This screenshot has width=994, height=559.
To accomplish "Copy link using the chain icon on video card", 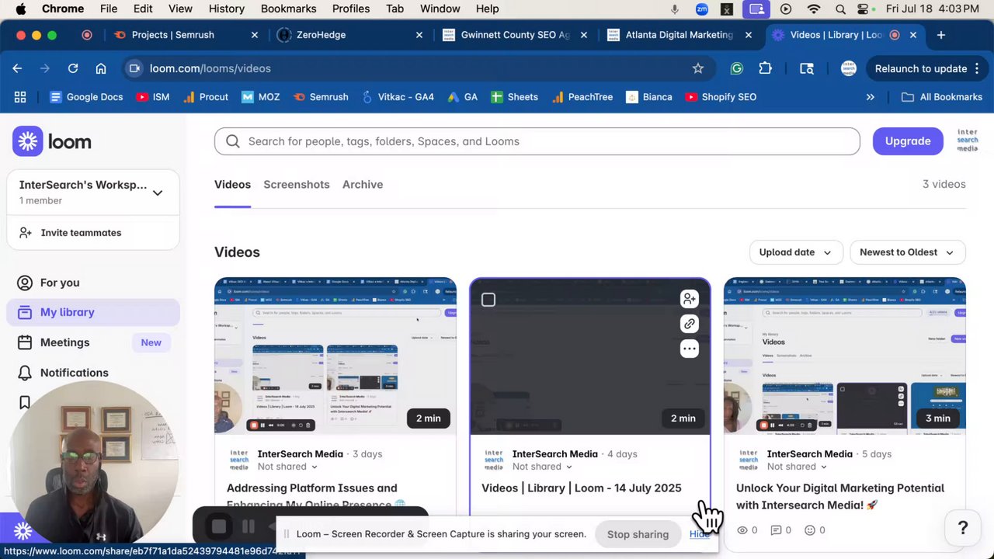I will coord(689,324).
